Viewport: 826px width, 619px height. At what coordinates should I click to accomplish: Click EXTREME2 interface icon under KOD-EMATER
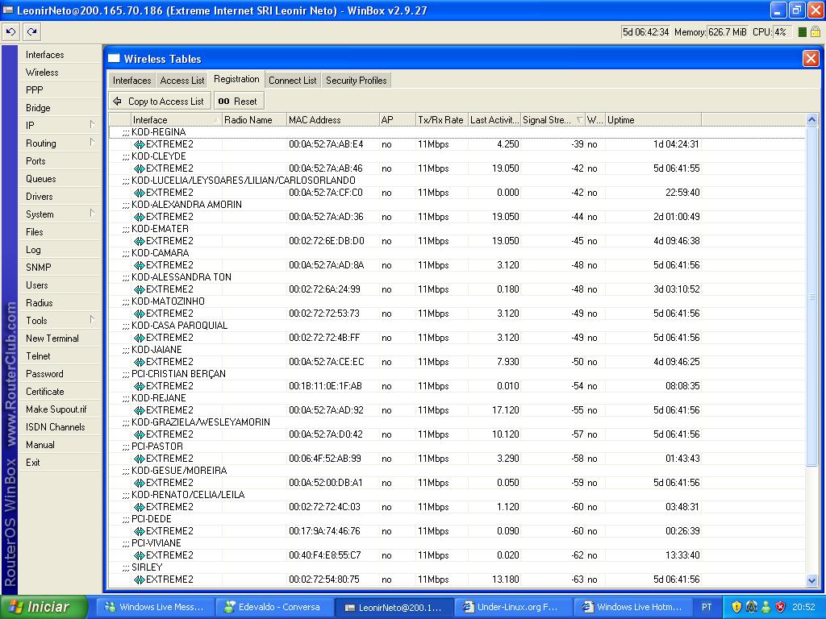(x=139, y=241)
